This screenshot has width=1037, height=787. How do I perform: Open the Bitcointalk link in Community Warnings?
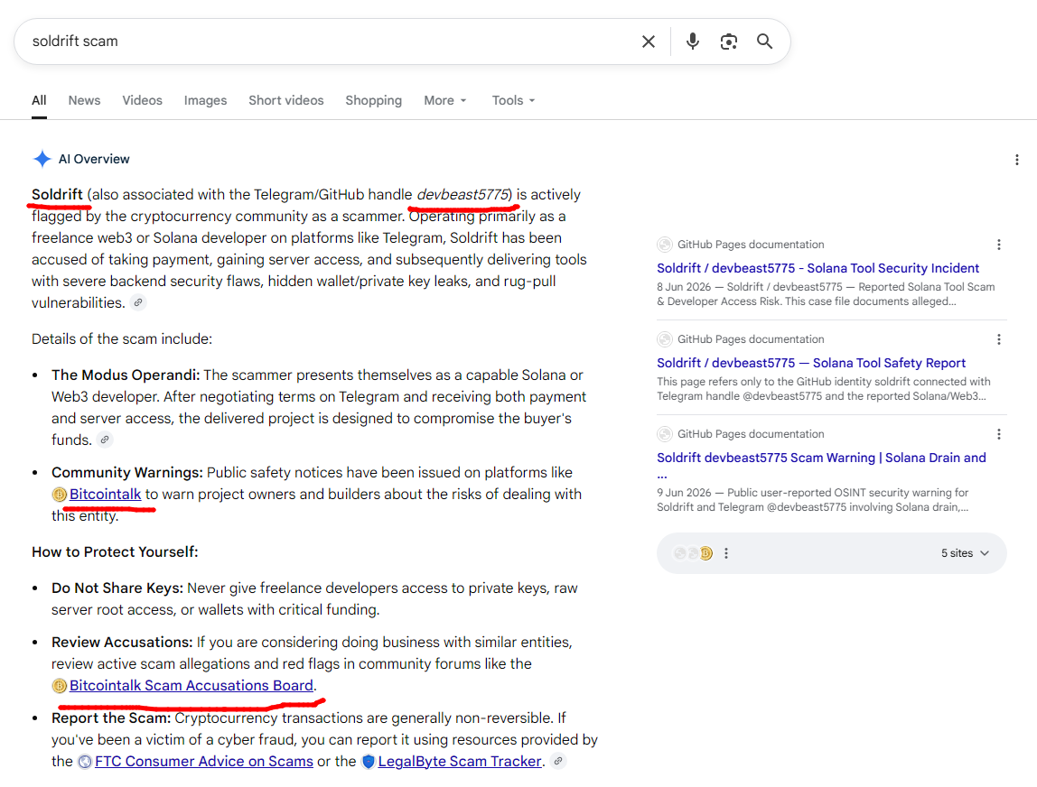click(x=105, y=495)
